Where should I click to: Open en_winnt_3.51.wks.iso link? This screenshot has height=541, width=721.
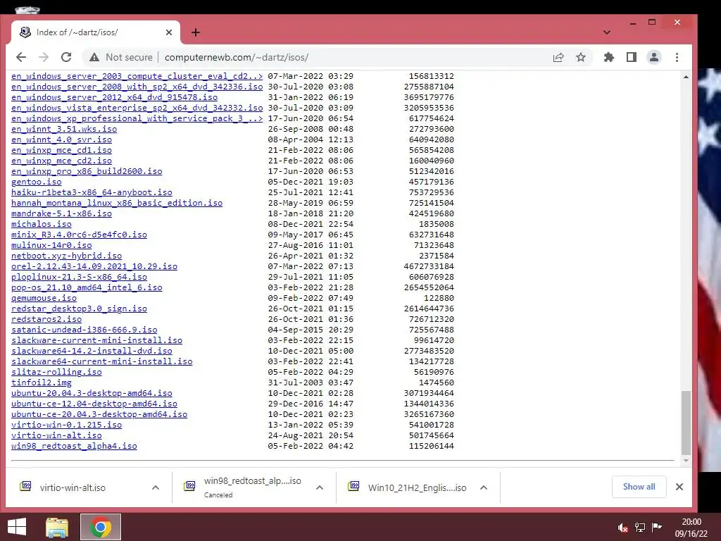[64, 130]
